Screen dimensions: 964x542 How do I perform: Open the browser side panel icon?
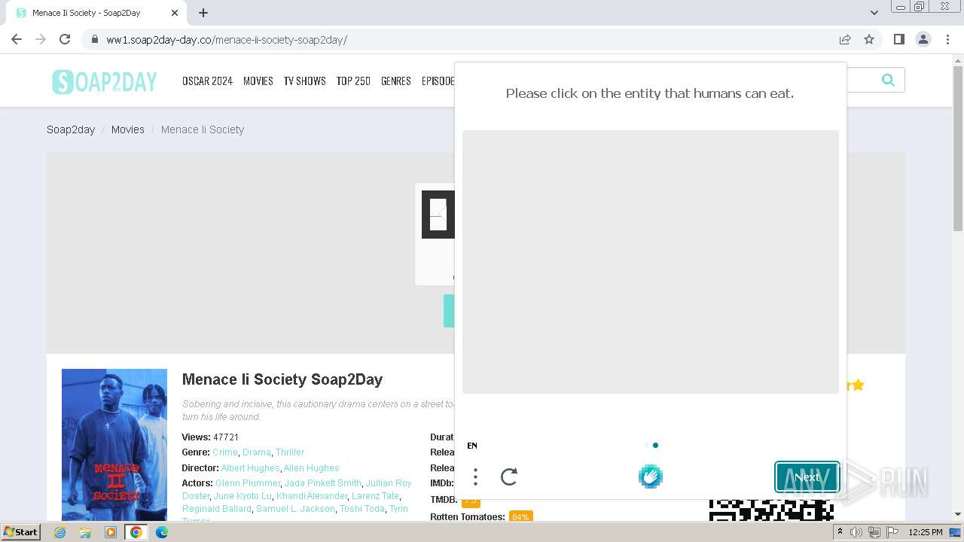pos(898,39)
